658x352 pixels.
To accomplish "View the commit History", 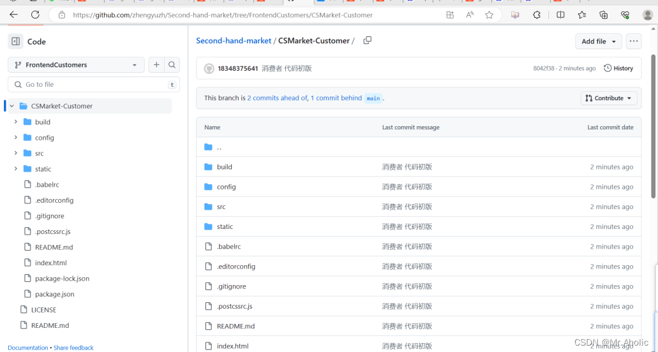I will pyautogui.click(x=618, y=68).
